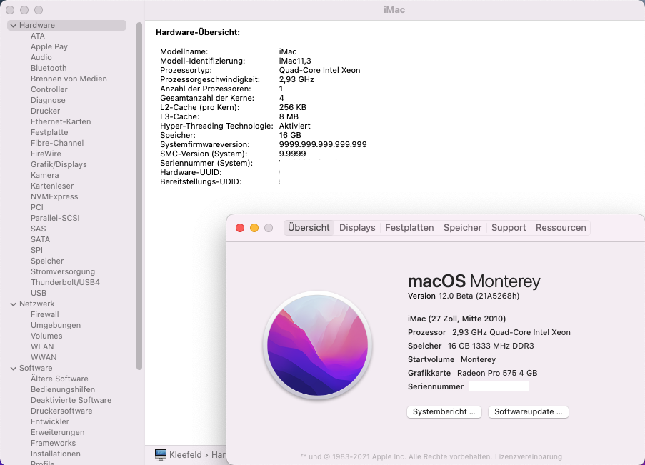Image resolution: width=645 pixels, height=465 pixels.
Task: Switch to the Übersicht tab
Action: click(309, 228)
